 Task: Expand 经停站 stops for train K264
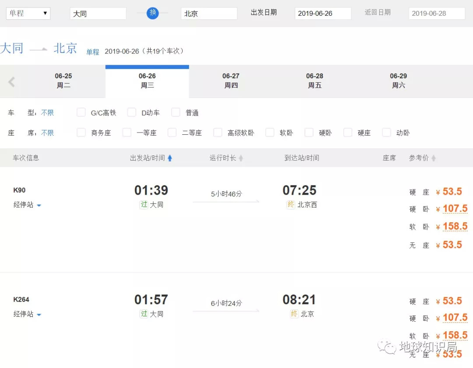point(27,314)
